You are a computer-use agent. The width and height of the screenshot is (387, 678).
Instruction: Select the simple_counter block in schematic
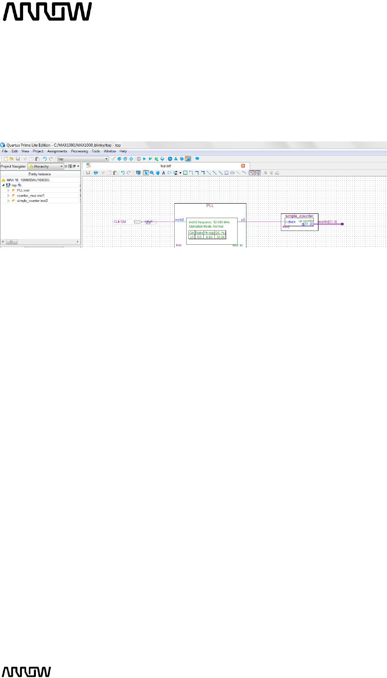point(299,222)
